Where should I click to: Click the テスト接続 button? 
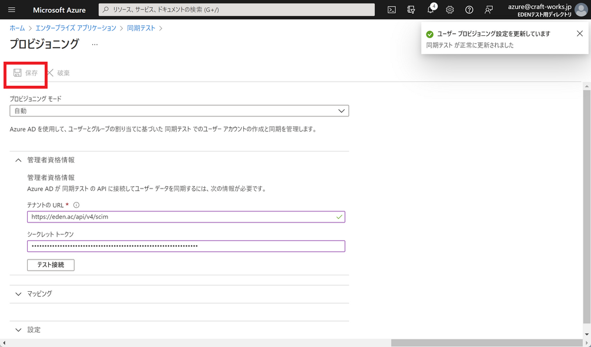[51, 265]
